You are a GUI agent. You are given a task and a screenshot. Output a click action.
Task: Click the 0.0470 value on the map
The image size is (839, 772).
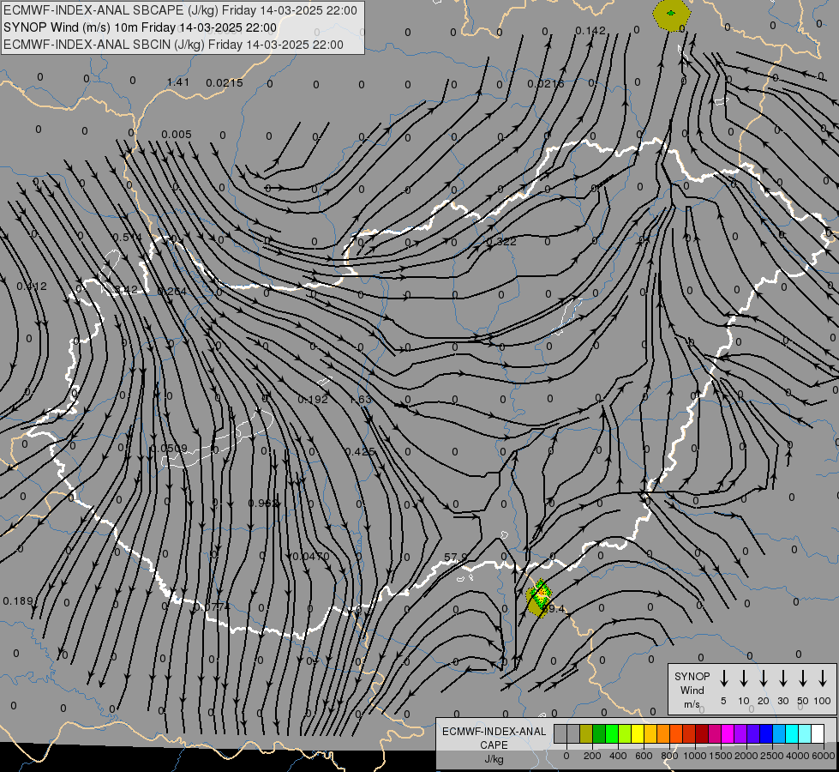coord(311,556)
